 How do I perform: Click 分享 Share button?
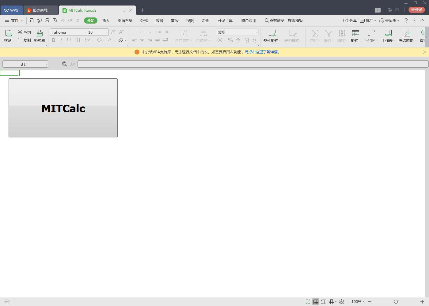(x=350, y=21)
